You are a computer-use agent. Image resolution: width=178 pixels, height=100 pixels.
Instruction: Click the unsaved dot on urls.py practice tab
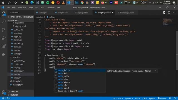[112, 12]
